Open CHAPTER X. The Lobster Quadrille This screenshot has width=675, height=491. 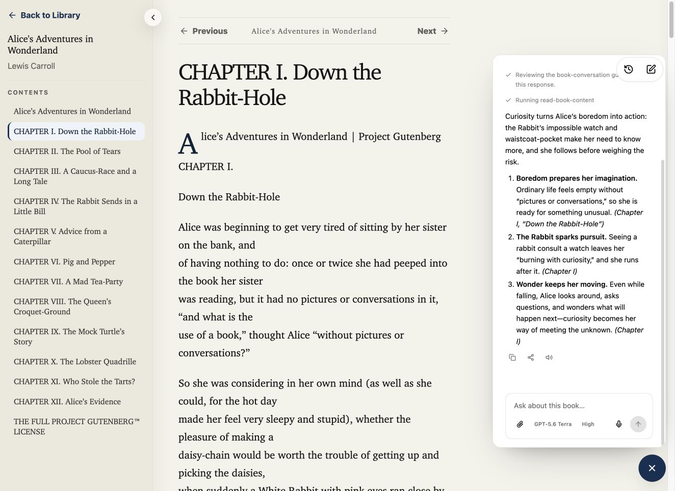click(76, 361)
